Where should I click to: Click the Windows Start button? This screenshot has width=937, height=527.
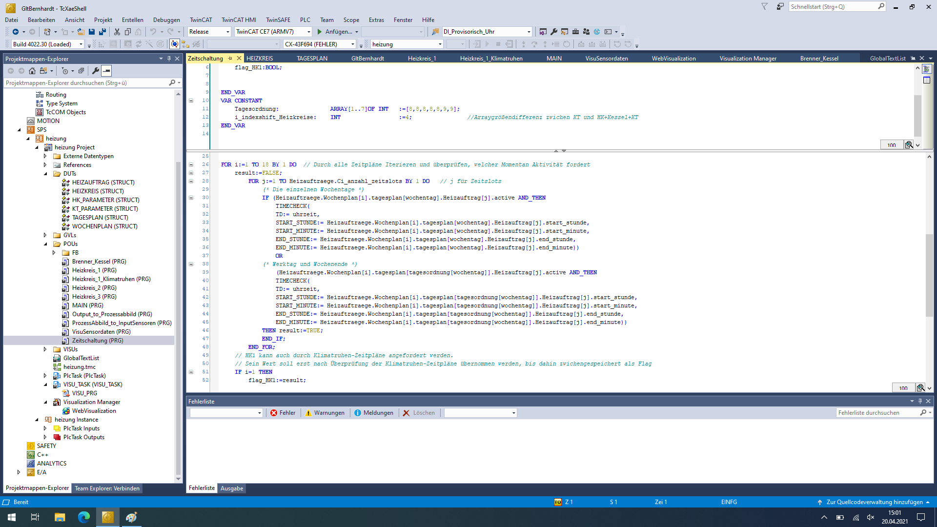tap(12, 517)
